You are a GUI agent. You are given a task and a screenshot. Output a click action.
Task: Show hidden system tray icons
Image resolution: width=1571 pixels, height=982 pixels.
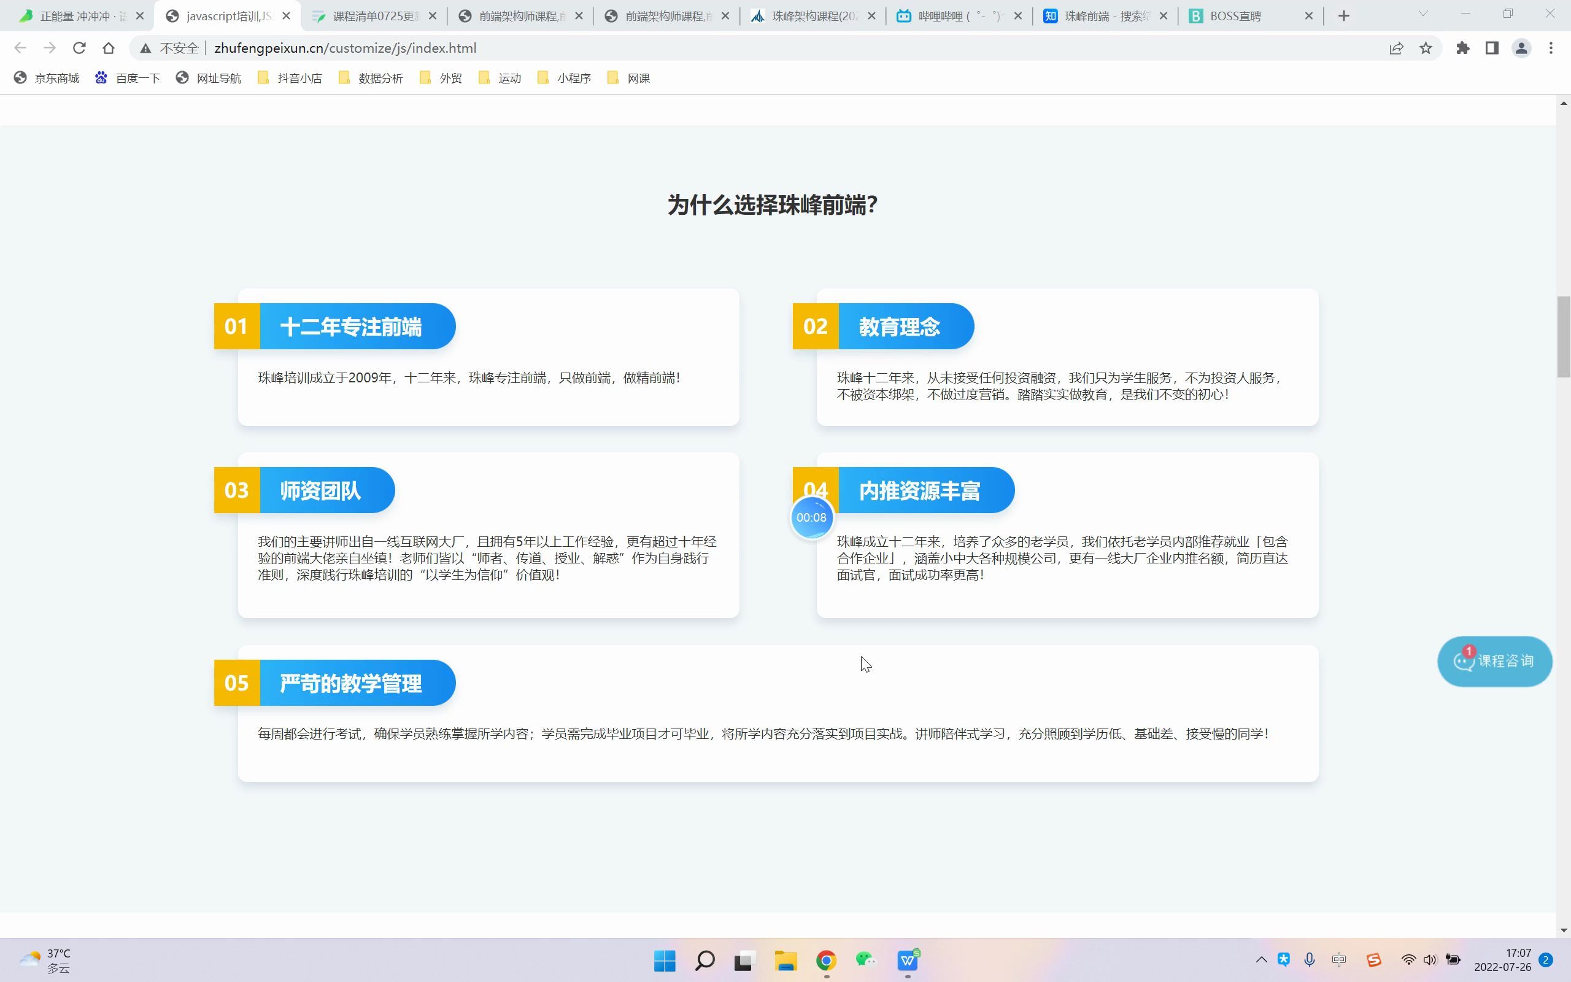[1260, 960]
